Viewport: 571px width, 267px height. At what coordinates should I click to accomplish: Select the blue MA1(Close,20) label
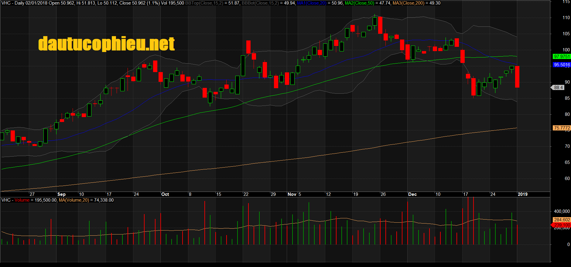click(312, 3)
